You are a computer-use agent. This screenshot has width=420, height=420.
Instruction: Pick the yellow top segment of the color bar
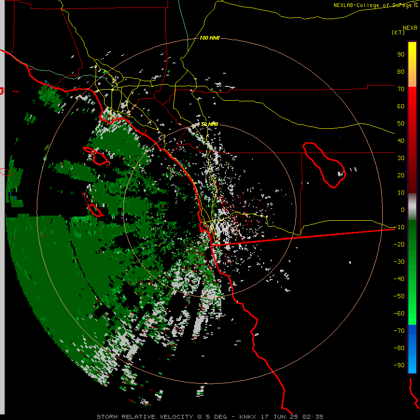click(412, 64)
